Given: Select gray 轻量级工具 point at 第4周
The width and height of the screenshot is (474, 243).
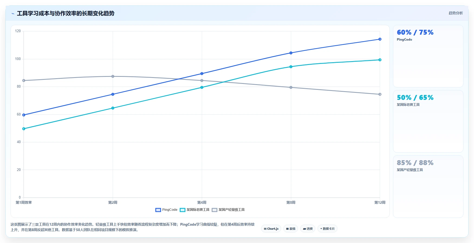Looking at the screenshot, I should (202, 81).
